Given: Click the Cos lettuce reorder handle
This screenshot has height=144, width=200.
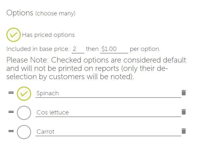Looking at the screenshot, I should (x=11, y=112).
